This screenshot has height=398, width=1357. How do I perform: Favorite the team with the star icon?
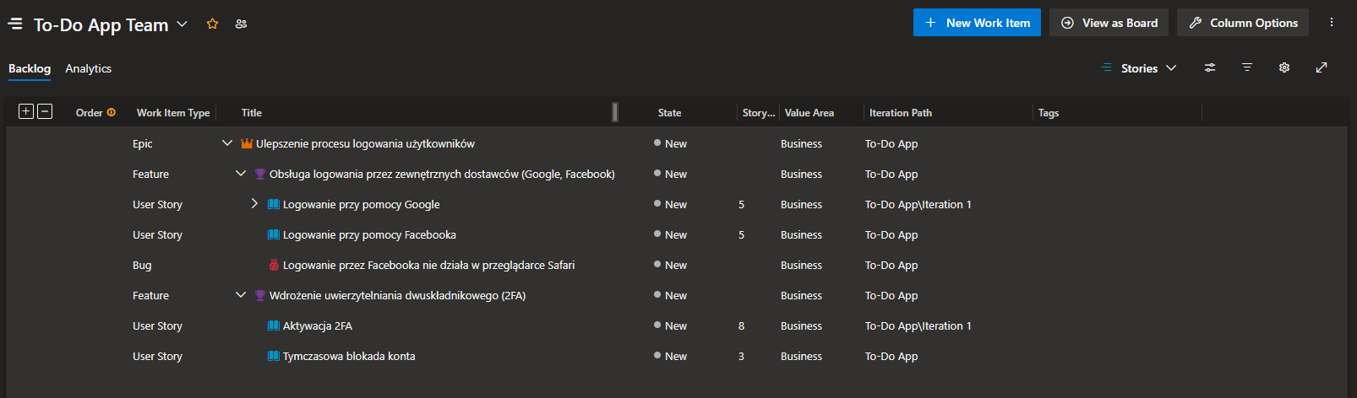coord(212,24)
